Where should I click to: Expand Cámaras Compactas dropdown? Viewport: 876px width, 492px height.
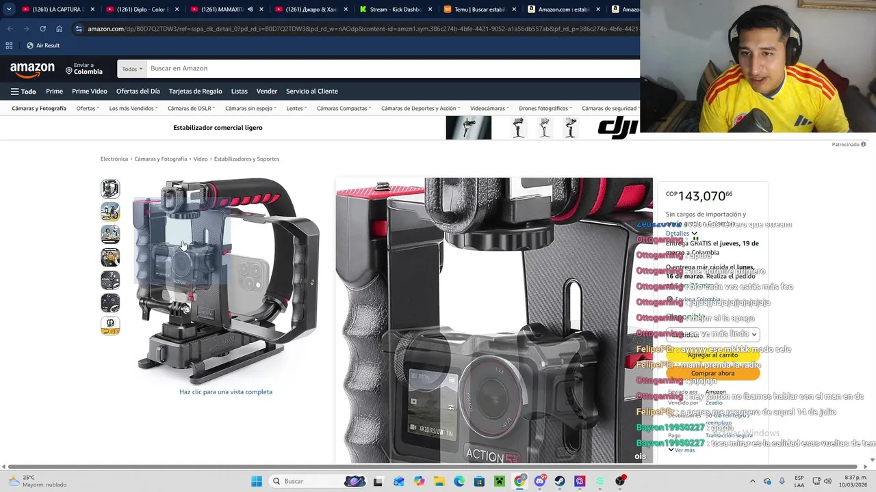click(344, 108)
